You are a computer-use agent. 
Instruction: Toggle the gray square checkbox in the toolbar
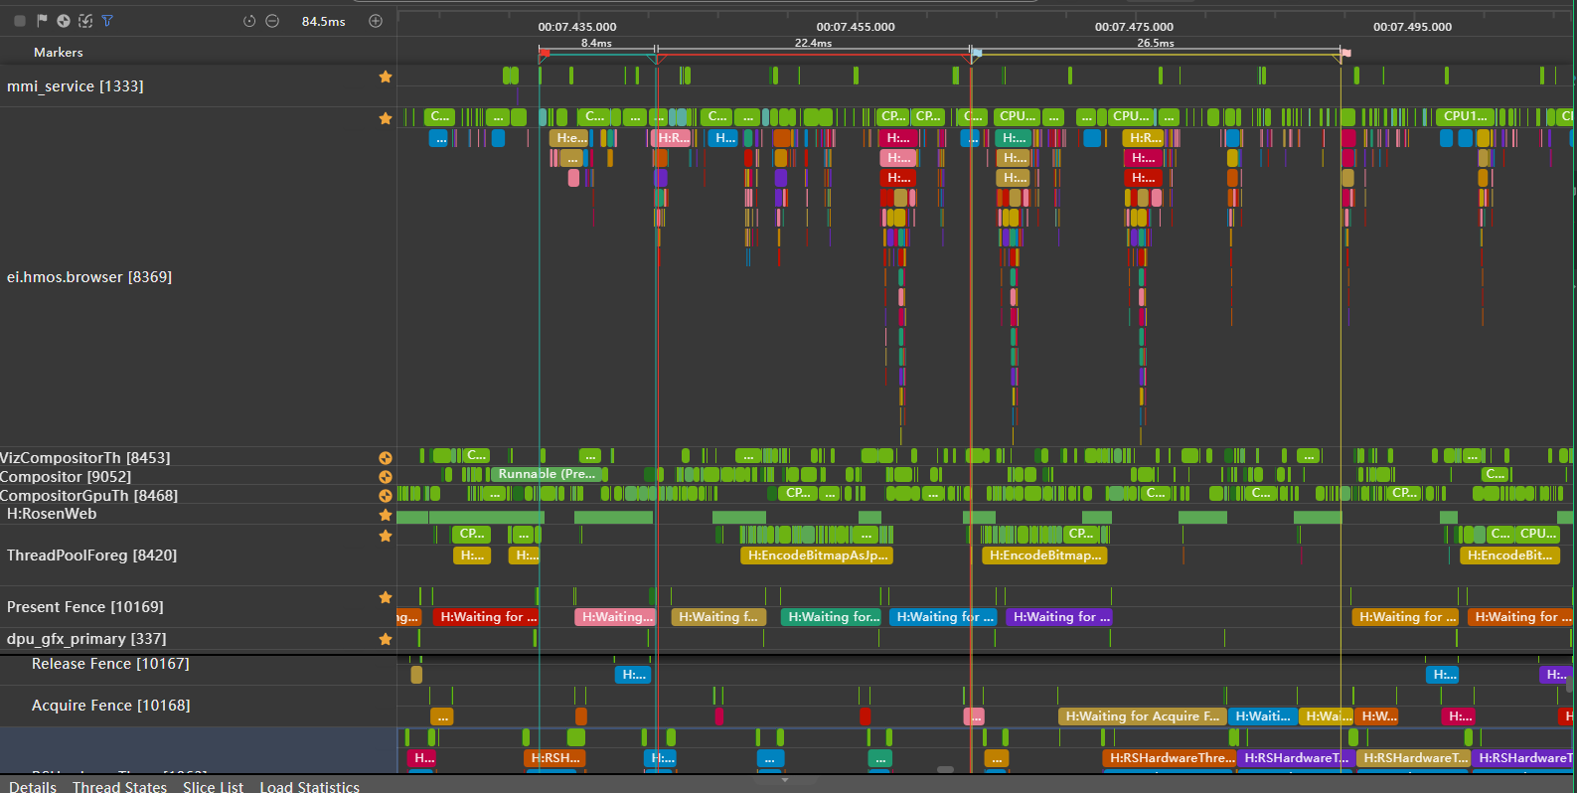coord(20,21)
